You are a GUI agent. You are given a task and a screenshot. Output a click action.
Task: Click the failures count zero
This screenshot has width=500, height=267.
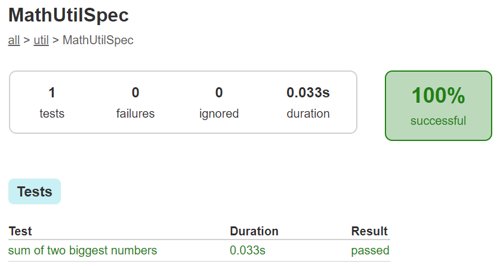135,93
